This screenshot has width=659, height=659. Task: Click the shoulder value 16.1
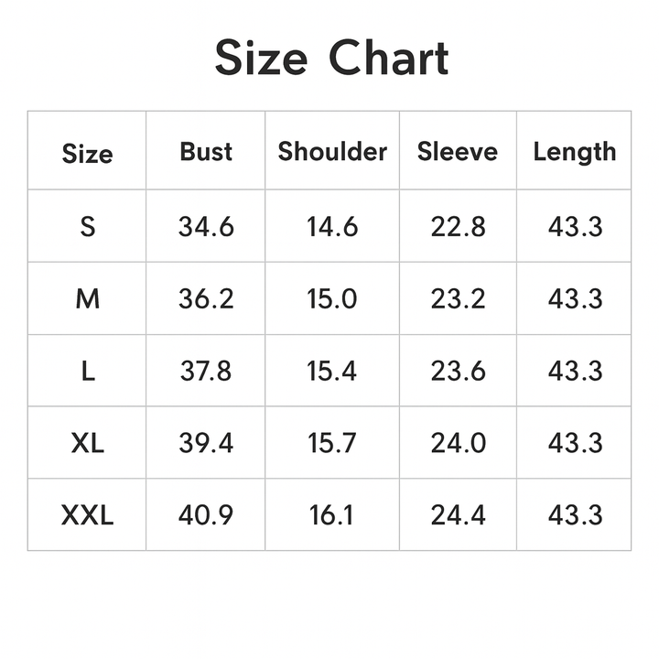point(331,515)
